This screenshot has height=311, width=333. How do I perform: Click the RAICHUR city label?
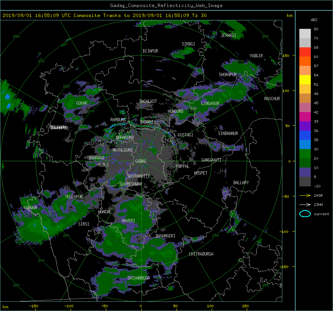click(272, 99)
